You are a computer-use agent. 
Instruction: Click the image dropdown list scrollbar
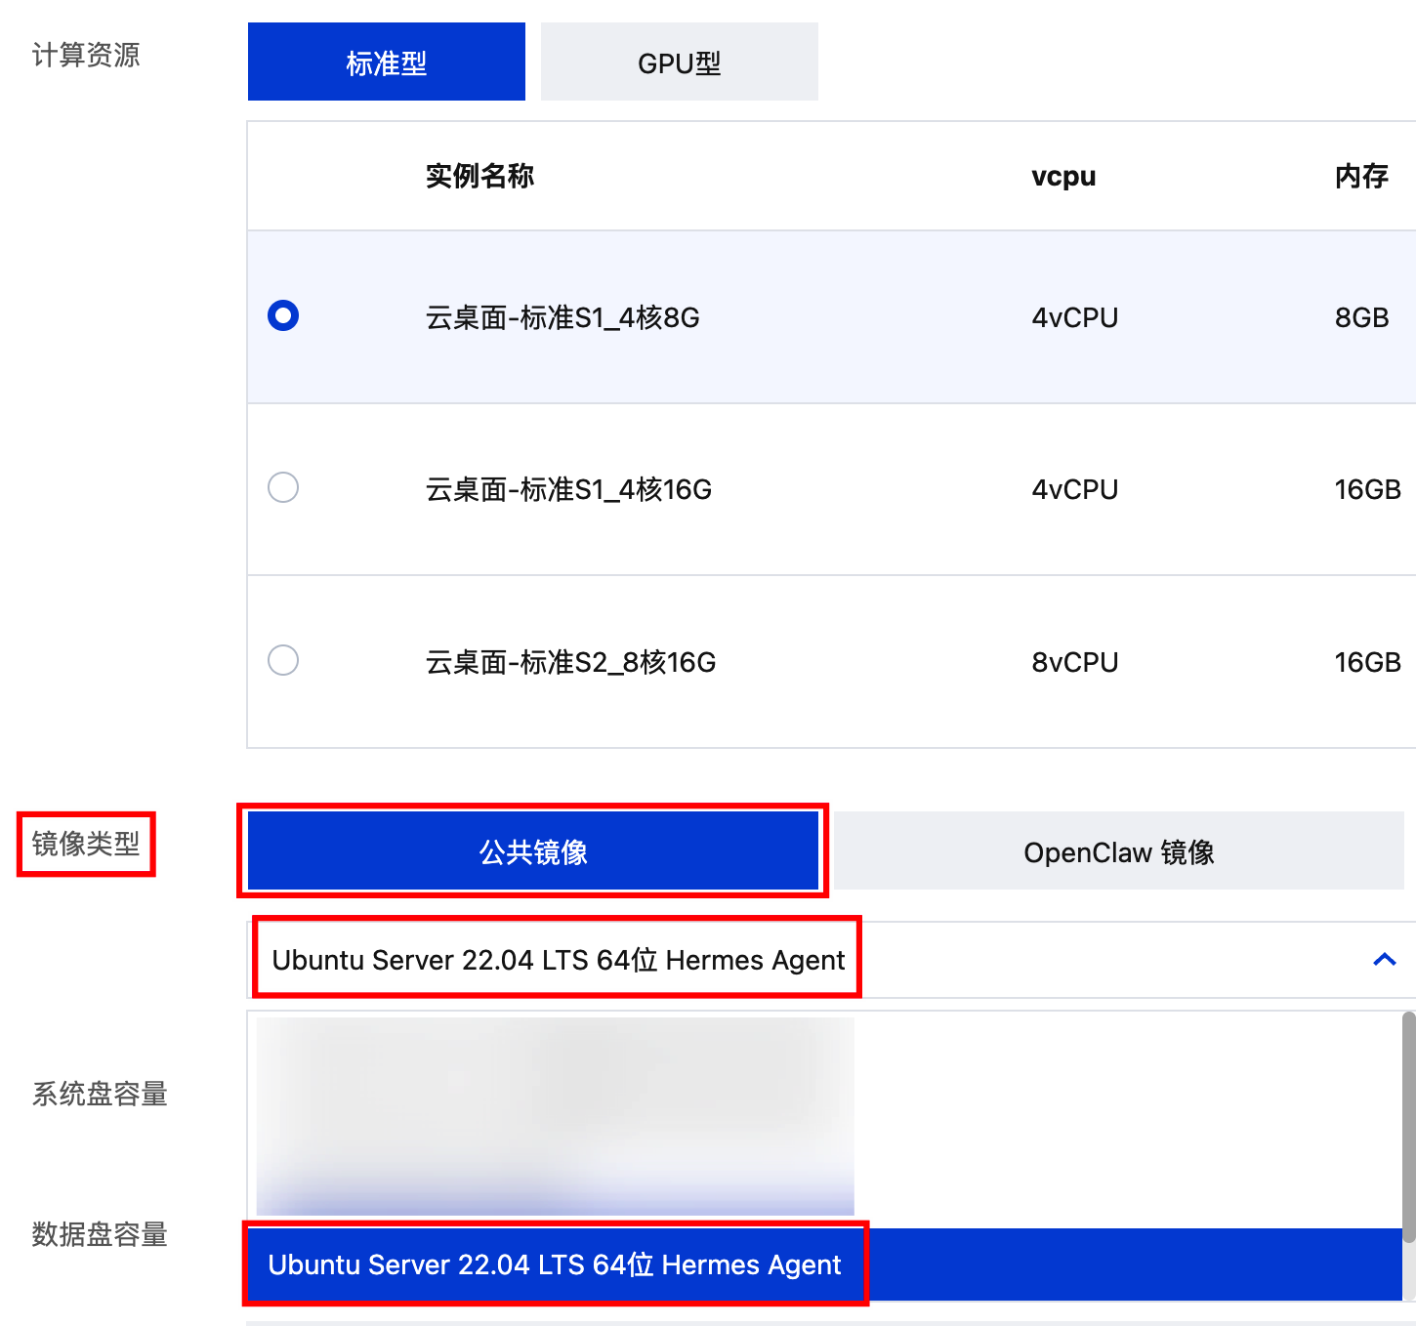pyautogui.click(x=1408, y=1123)
